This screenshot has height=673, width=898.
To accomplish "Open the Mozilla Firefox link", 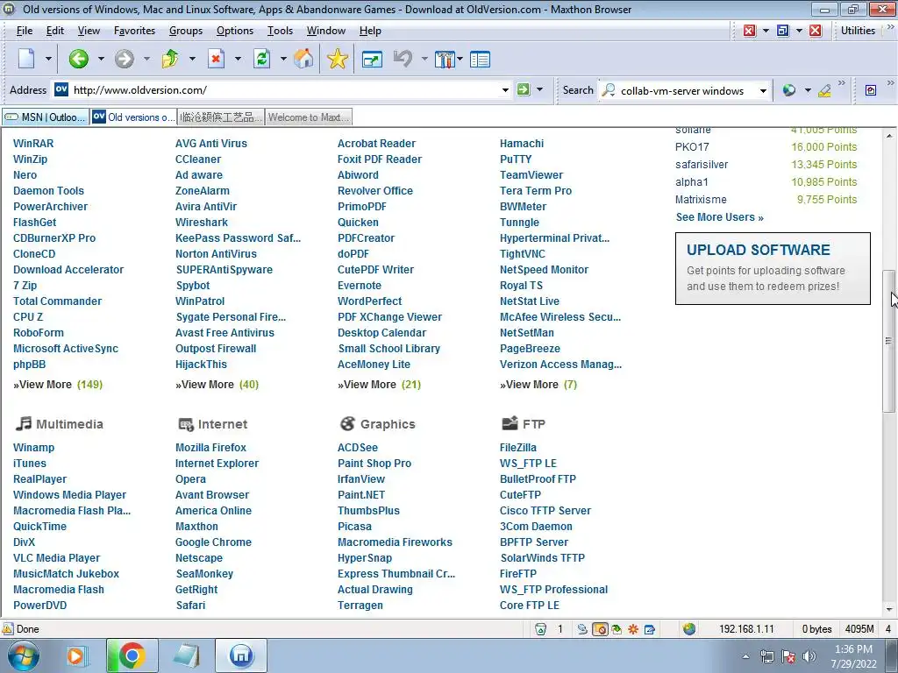I will 210,448.
